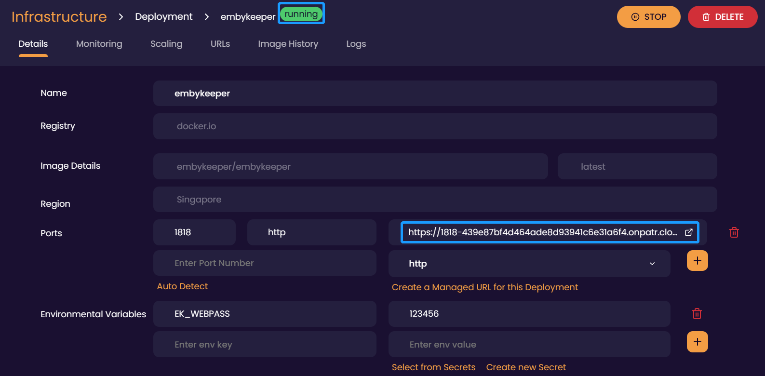Click the breadcrumb chevron after Infrastructure
The height and width of the screenshot is (376, 765).
tap(121, 17)
